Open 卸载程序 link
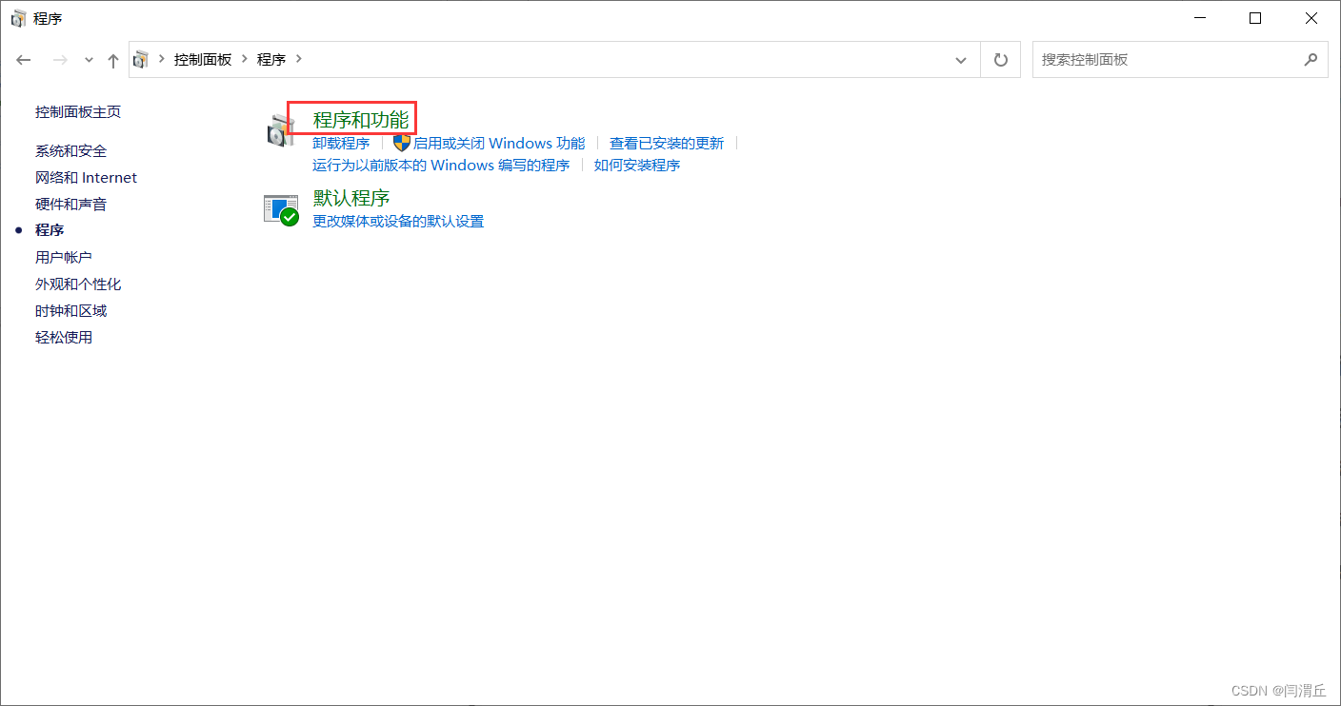 pyautogui.click(x=341, y=143)
